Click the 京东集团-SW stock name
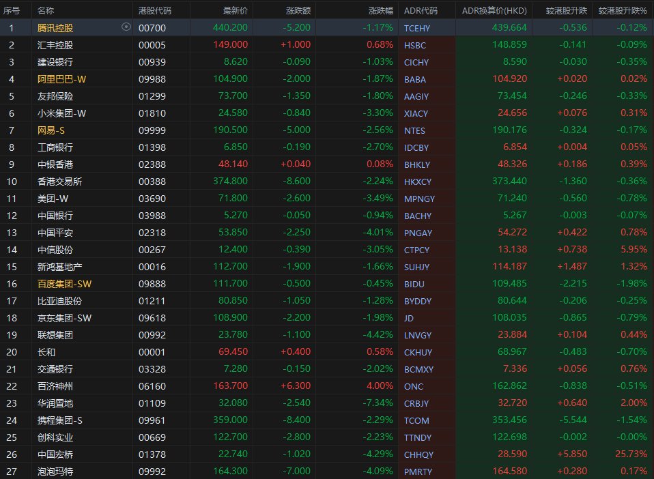This screenshot has height=479, width=654. (64, 318)
